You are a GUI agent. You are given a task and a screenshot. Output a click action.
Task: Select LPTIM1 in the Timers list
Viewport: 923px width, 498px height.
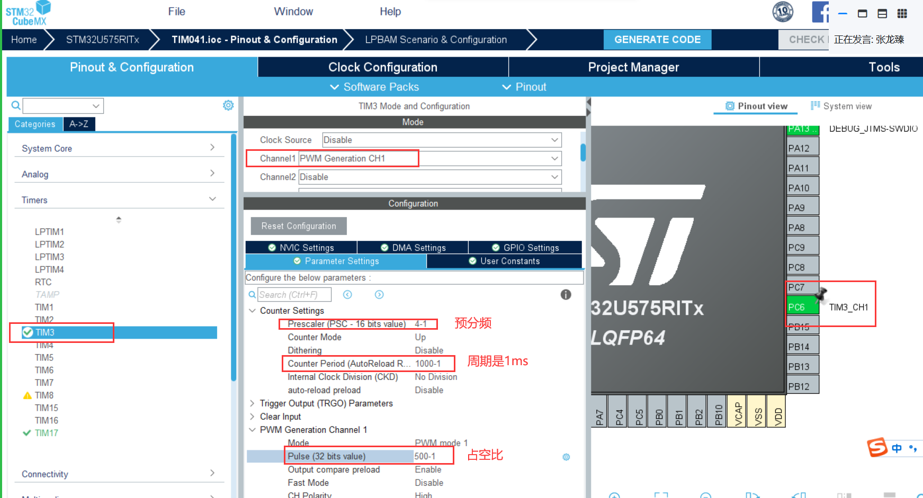click(x=49, y=232)
